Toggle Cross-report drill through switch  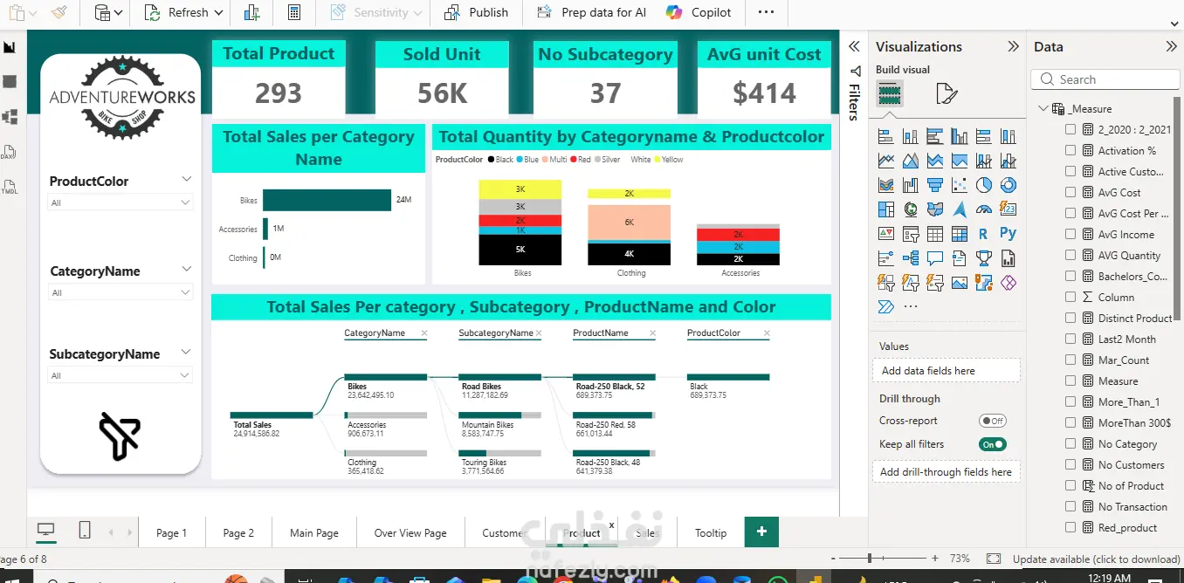click(992, 421)
